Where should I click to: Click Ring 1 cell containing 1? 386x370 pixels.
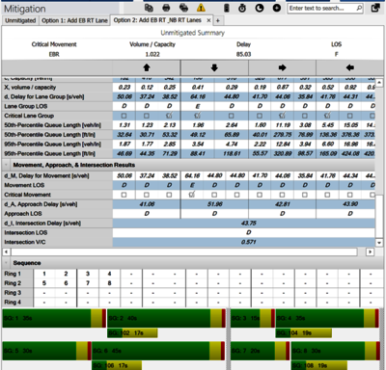click(x=44, y=274)
